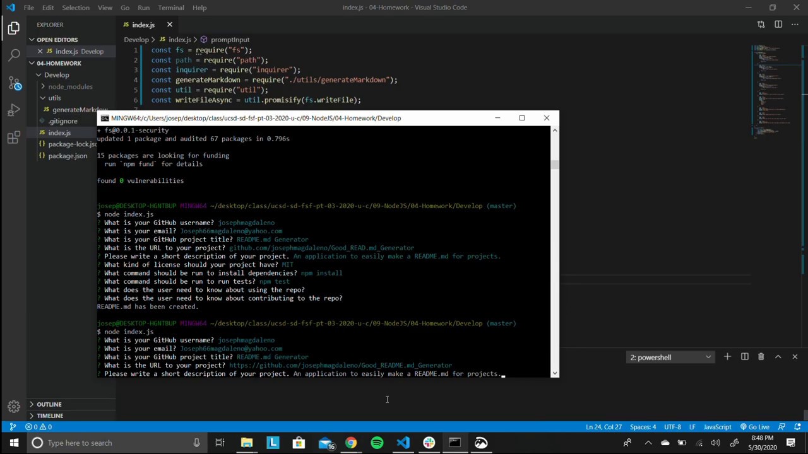Open the Edit menu
The width and height of the screenshot is (808, 454).
(x=48, y=8)
